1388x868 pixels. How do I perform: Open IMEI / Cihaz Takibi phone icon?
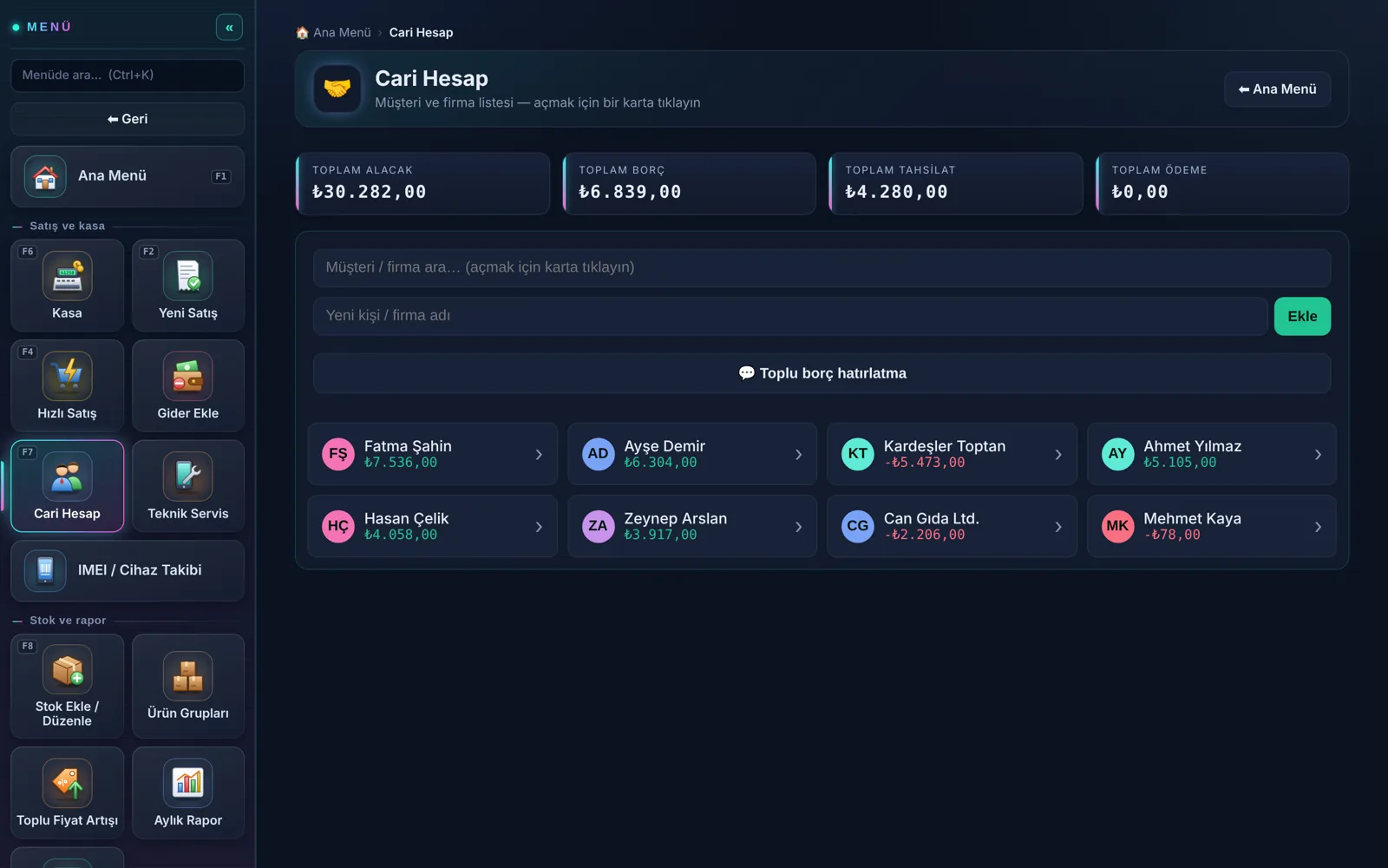(x=45, y=570)
